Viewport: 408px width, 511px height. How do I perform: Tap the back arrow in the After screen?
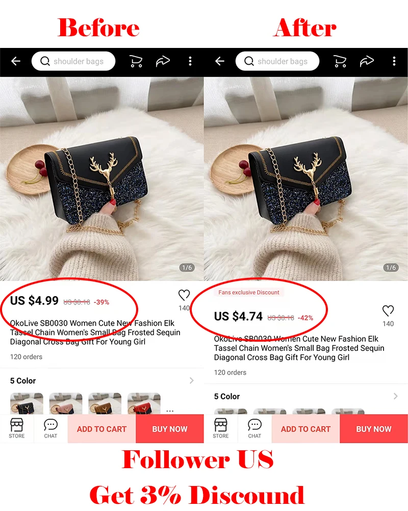coord(220,61)
